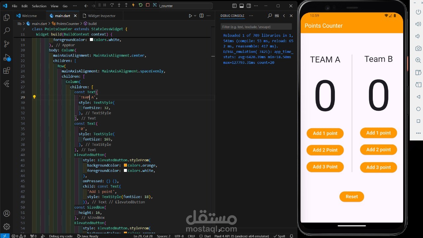Screen dimensions: 423x238
Task: Open the Extensions view
Action: coord(7,71)
